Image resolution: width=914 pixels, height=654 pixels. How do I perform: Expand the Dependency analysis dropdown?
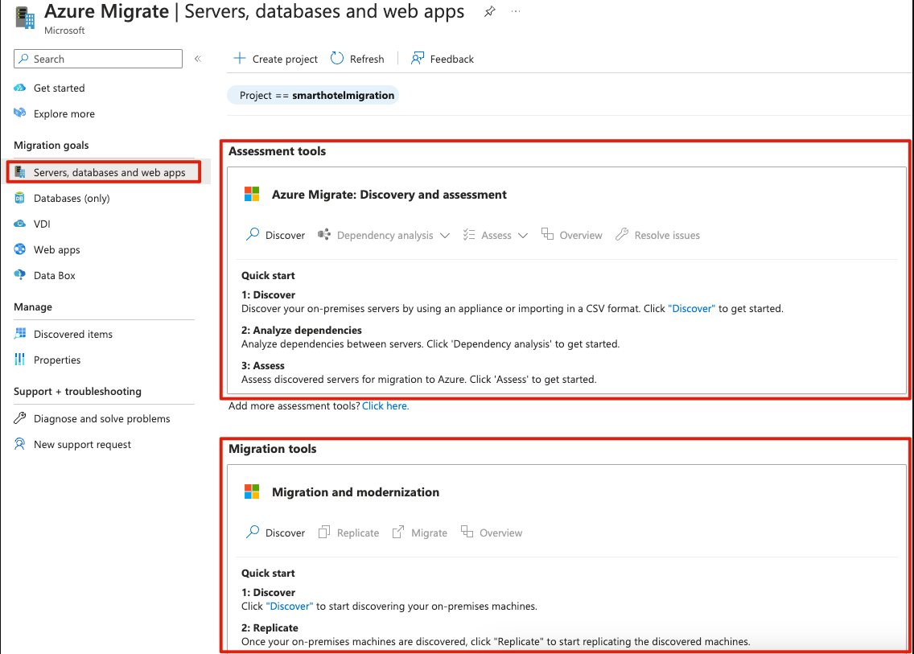(x=384, y=236)
